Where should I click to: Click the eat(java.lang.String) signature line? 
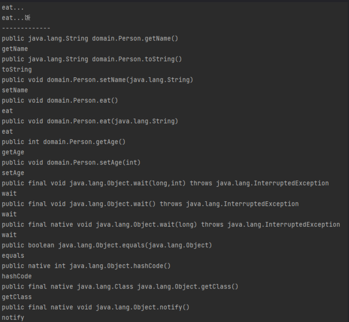tap(90, 121)
